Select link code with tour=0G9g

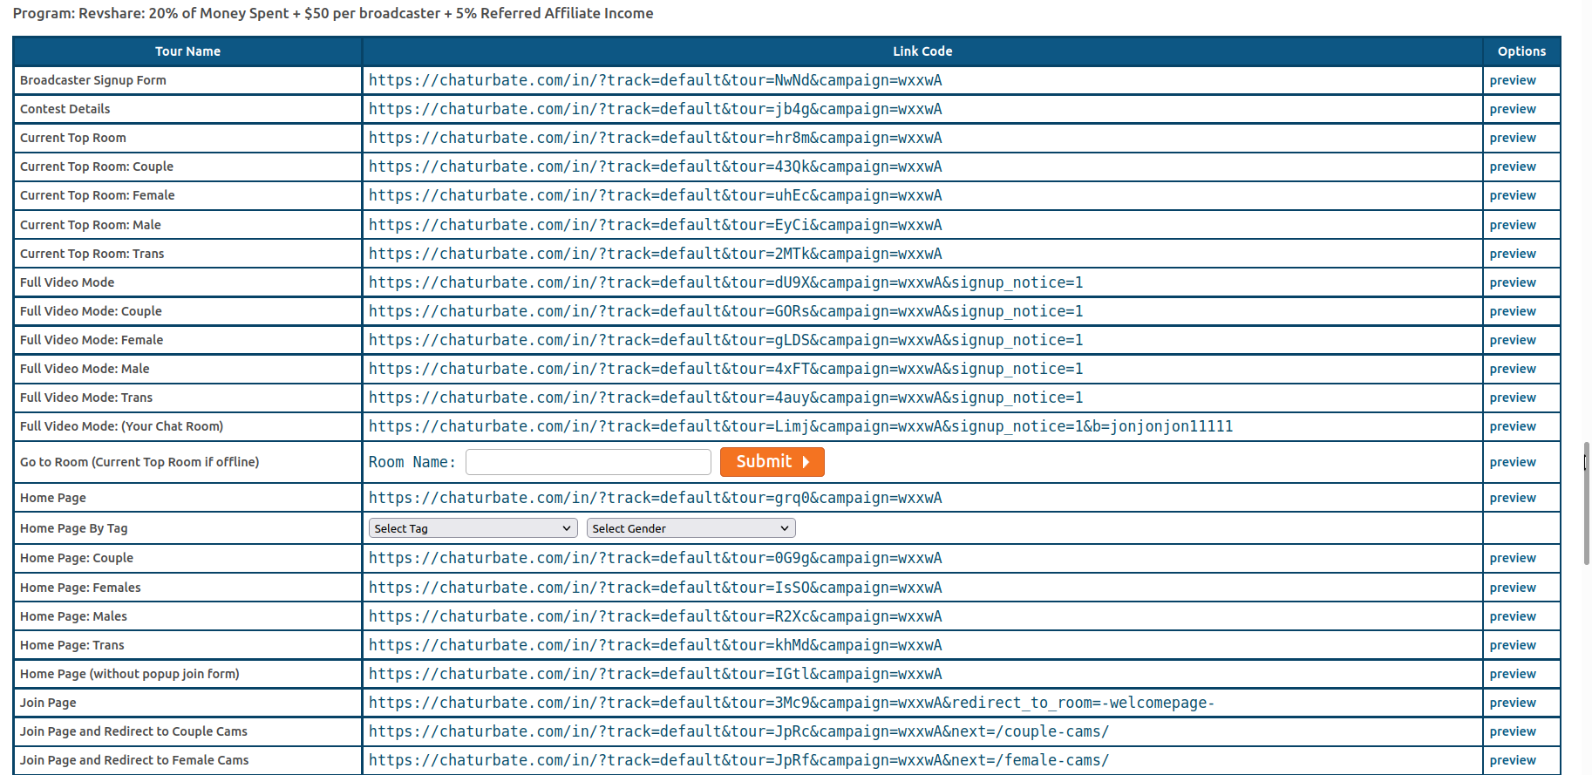click(x=655, y=558)
